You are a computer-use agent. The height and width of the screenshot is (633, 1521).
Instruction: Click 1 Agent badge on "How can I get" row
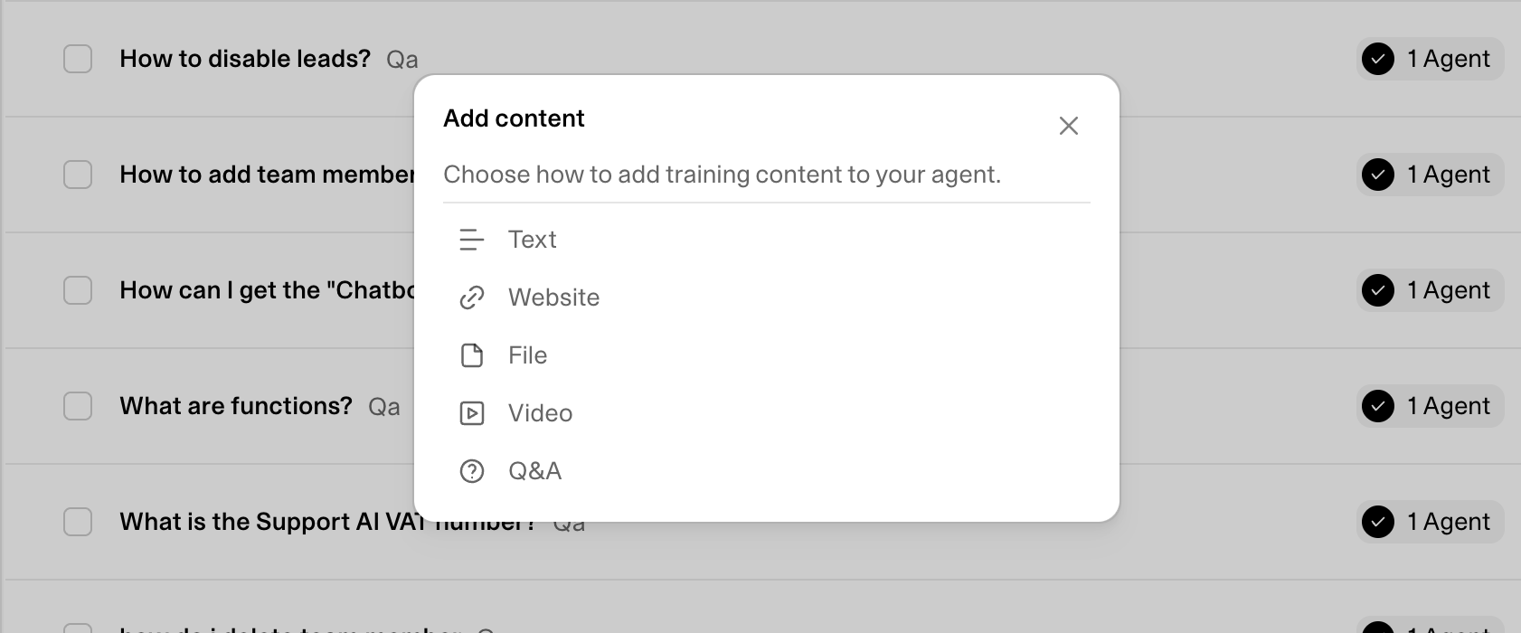[1430, 290]
